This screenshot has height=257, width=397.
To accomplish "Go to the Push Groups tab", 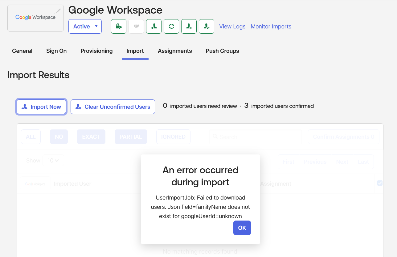I will 222,51.
